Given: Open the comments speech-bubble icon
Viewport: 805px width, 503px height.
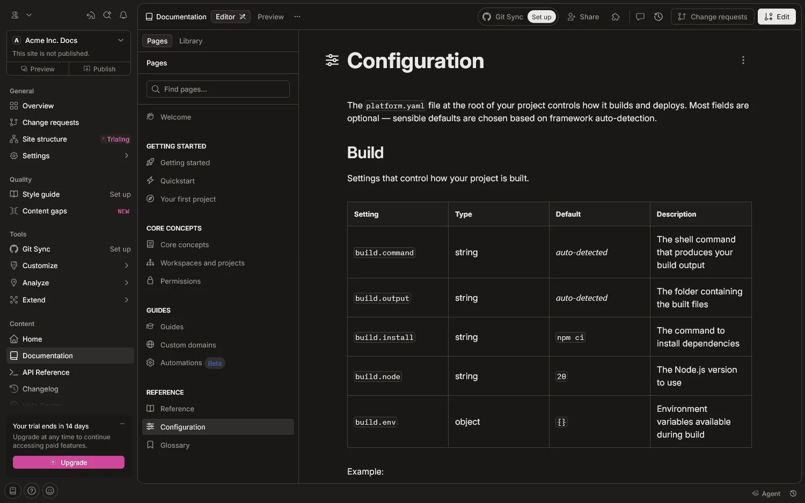Looking at the screenshot, I should [x=640, y=17].
